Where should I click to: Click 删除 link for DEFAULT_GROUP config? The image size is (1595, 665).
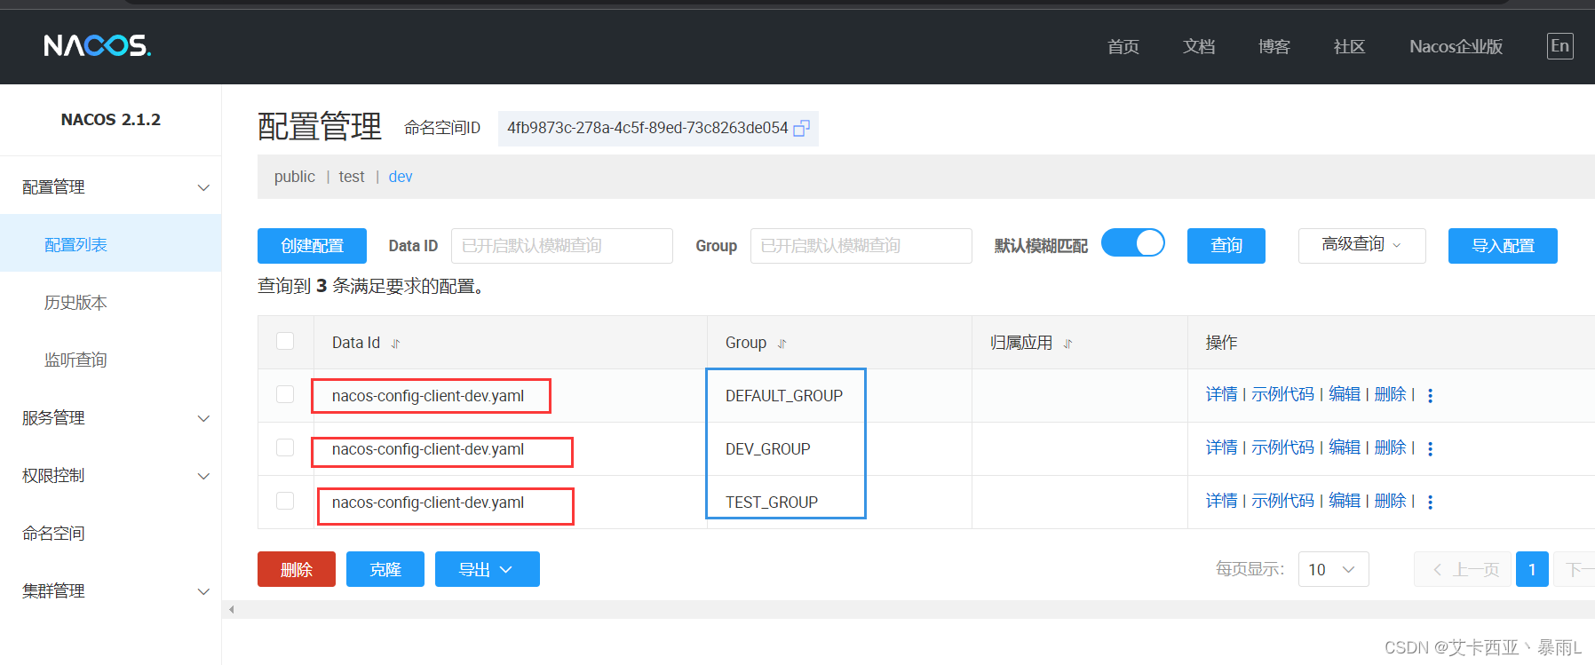(x=1390, y=394)
